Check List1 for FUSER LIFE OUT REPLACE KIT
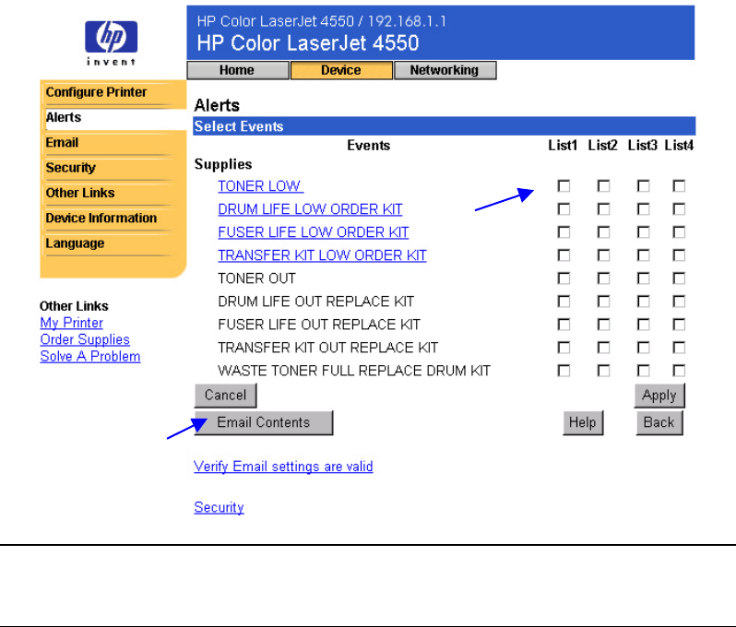 (x=564, y=325)
